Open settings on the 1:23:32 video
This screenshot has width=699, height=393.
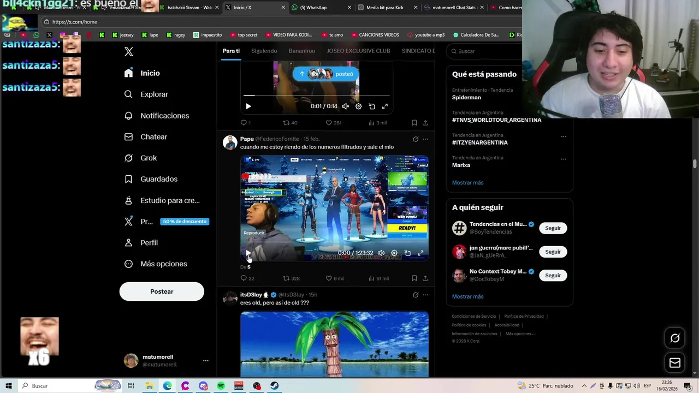pyautogui.click(x=394, y=253)
